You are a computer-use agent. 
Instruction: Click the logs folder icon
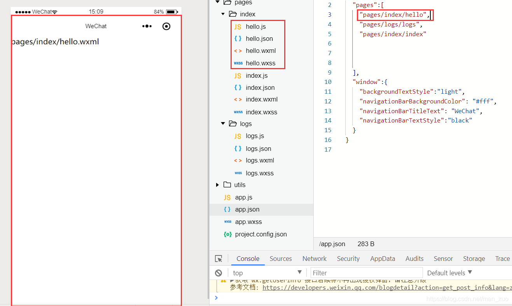pyautogui.click(x=233, y=124)
